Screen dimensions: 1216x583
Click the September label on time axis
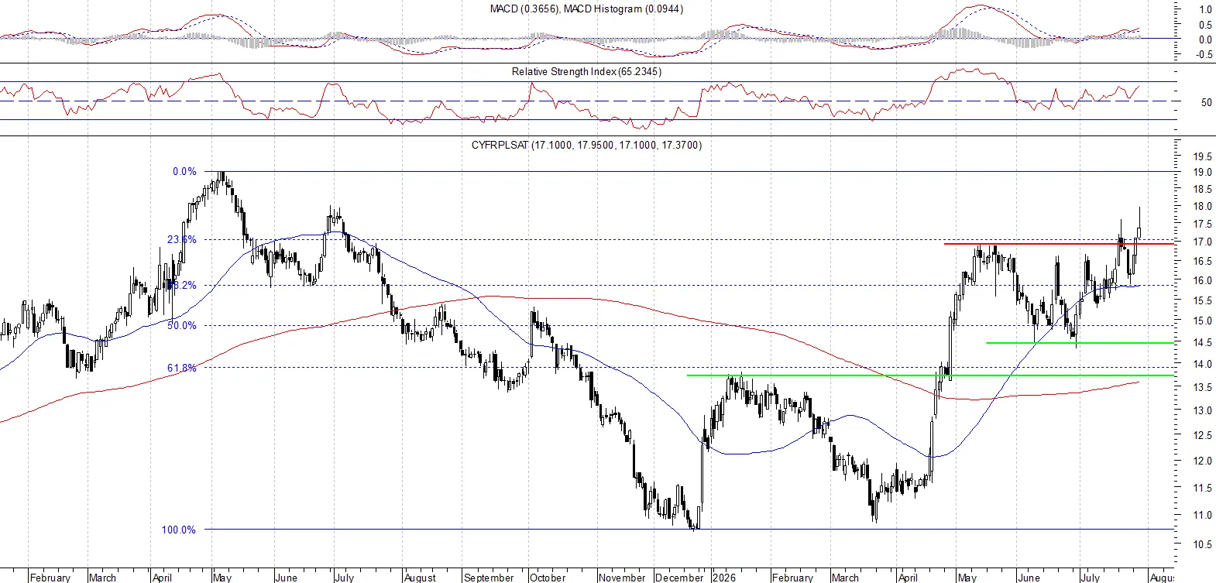[489, 578]
